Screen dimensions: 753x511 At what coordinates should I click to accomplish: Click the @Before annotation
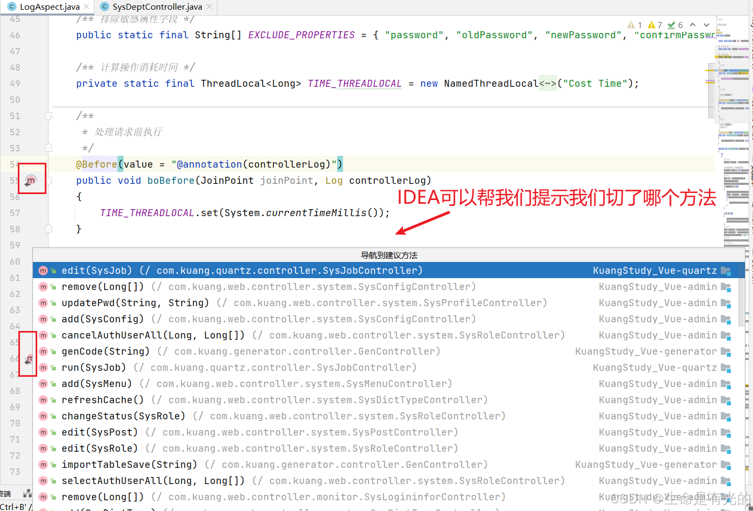click(97, 164)
